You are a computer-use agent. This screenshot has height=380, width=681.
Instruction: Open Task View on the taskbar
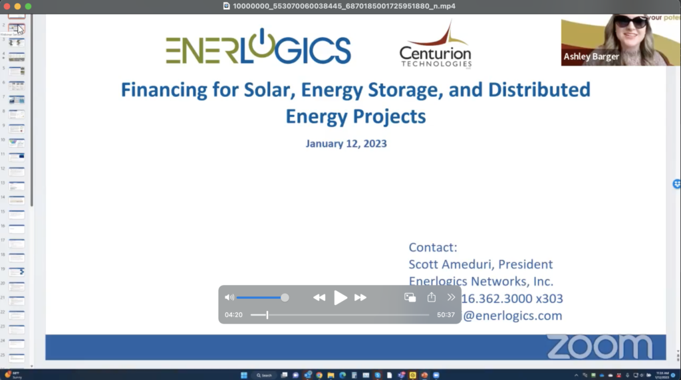[x=285, y=375]
